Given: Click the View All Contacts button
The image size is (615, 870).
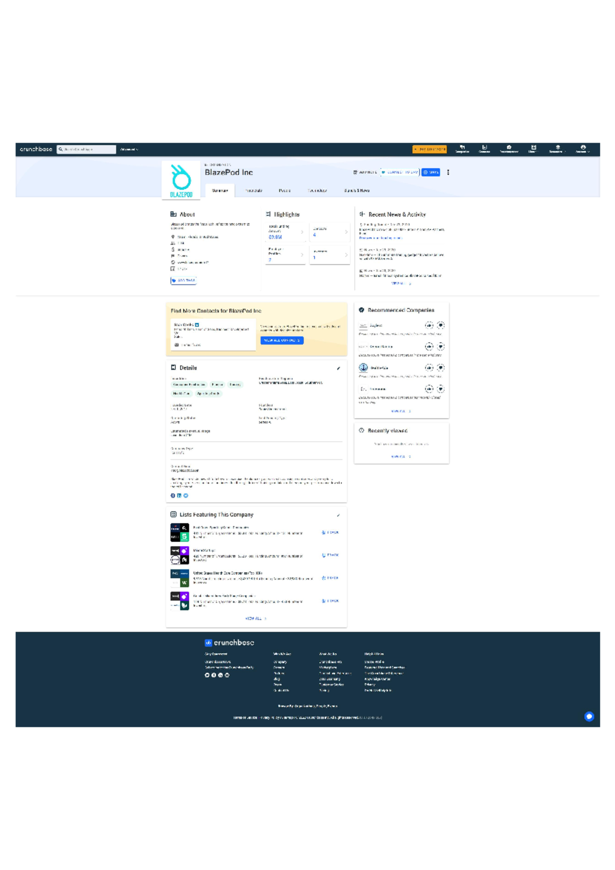Looking at the screenshot, I should (x=282, y=340).
